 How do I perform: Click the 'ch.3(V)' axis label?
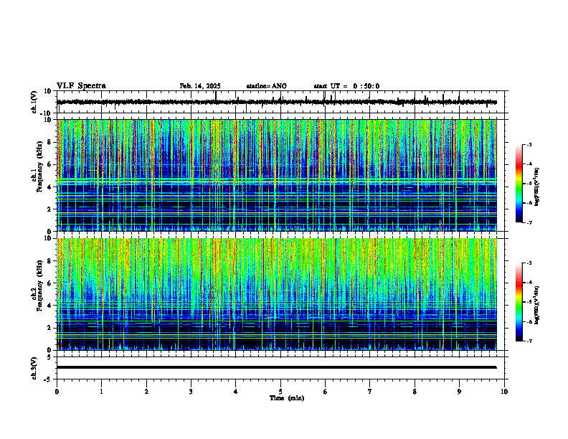(34, 368)
